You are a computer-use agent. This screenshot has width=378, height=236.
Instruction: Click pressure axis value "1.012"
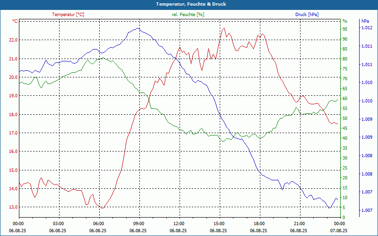coord(367,28)
